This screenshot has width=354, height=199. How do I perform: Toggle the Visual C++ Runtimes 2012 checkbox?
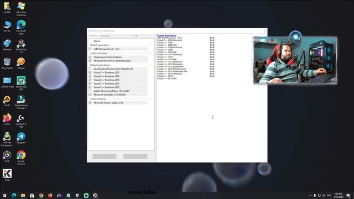pyautogui.click(x=90, y=83)
